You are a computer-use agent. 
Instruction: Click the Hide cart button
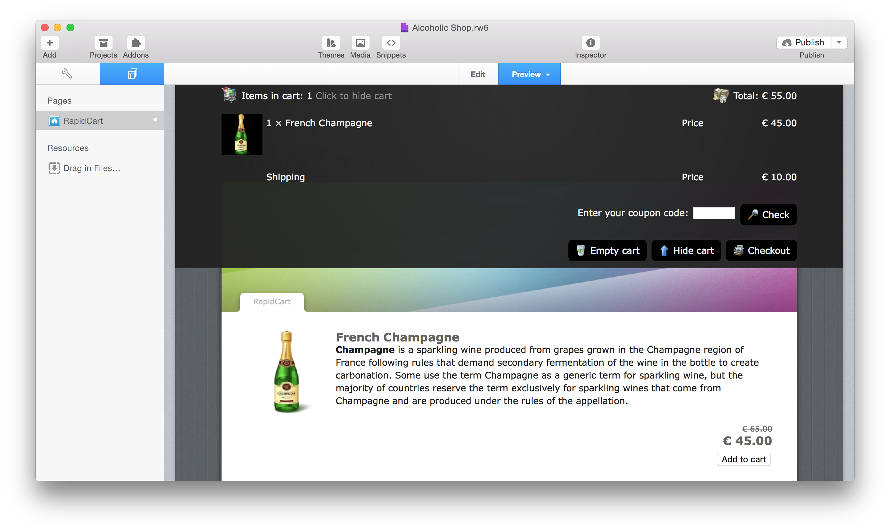click(x=686, y=250)
